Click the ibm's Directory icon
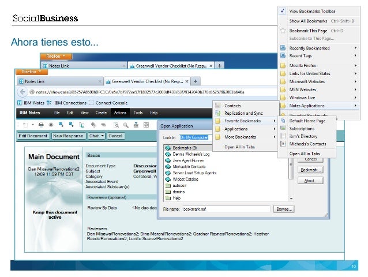This screenshot has height=277, width=368. tap(283, 136)
